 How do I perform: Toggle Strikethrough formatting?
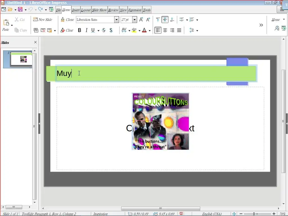[104, 30]
